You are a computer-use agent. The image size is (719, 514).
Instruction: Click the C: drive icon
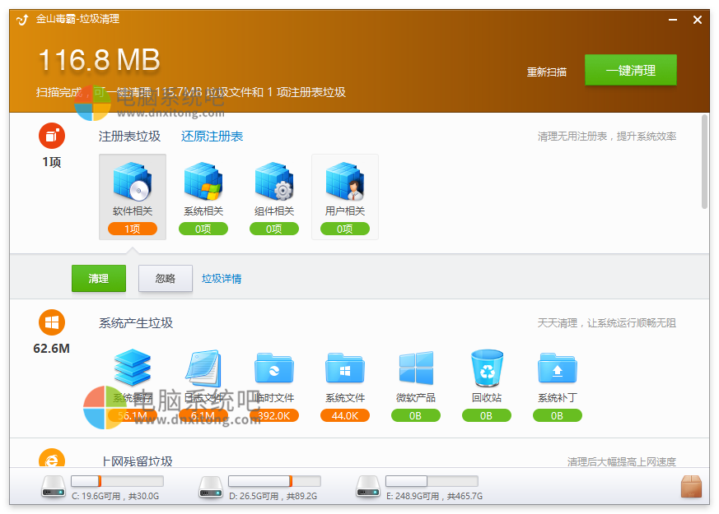tap(54, 487)
